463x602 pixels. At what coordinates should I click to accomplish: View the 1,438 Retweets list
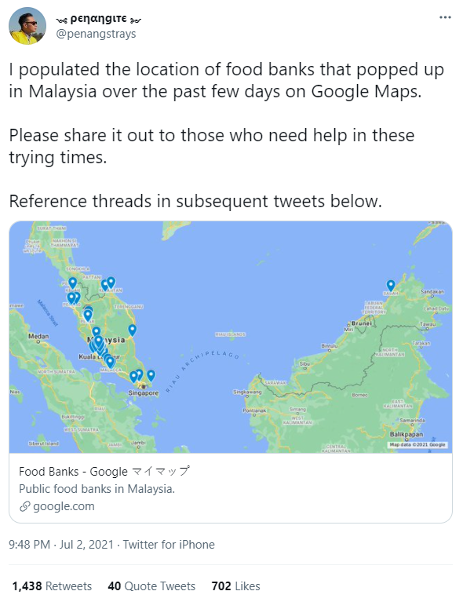[52, 586]
